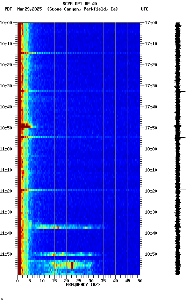Click the date label Mar29,2025
This screenshot has width=193, height=303.
point(29,9)
